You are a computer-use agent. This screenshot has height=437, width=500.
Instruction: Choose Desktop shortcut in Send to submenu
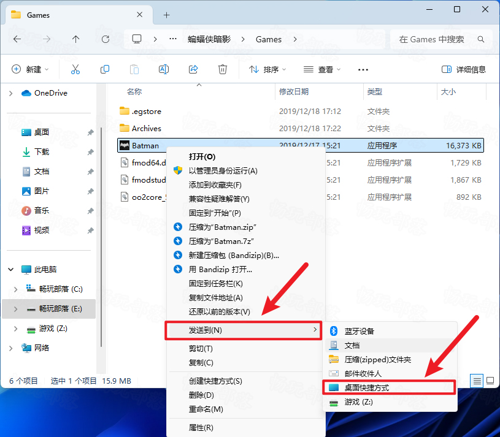(x=389, y=387)
